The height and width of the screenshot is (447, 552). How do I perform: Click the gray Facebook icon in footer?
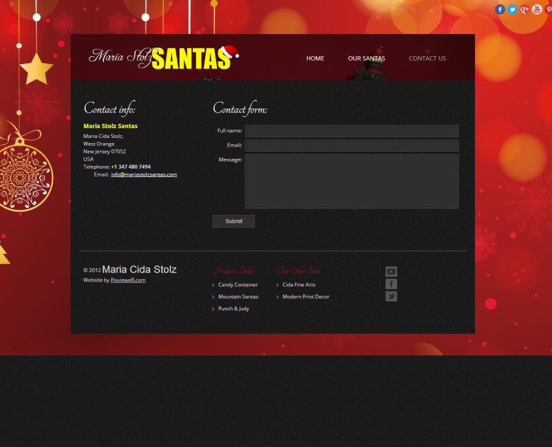pos(391,284)
